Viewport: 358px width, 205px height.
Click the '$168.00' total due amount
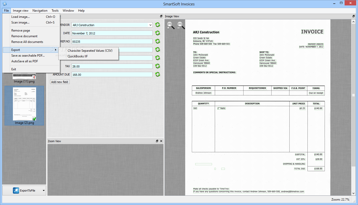coord(318,169)
